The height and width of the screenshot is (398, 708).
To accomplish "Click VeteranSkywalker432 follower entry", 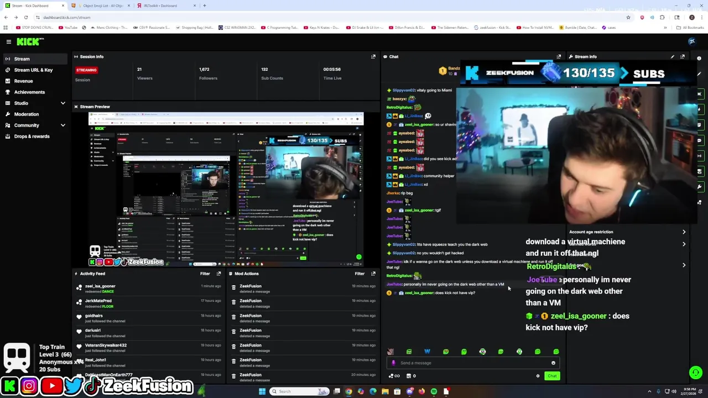I will (x=106, y=345).
